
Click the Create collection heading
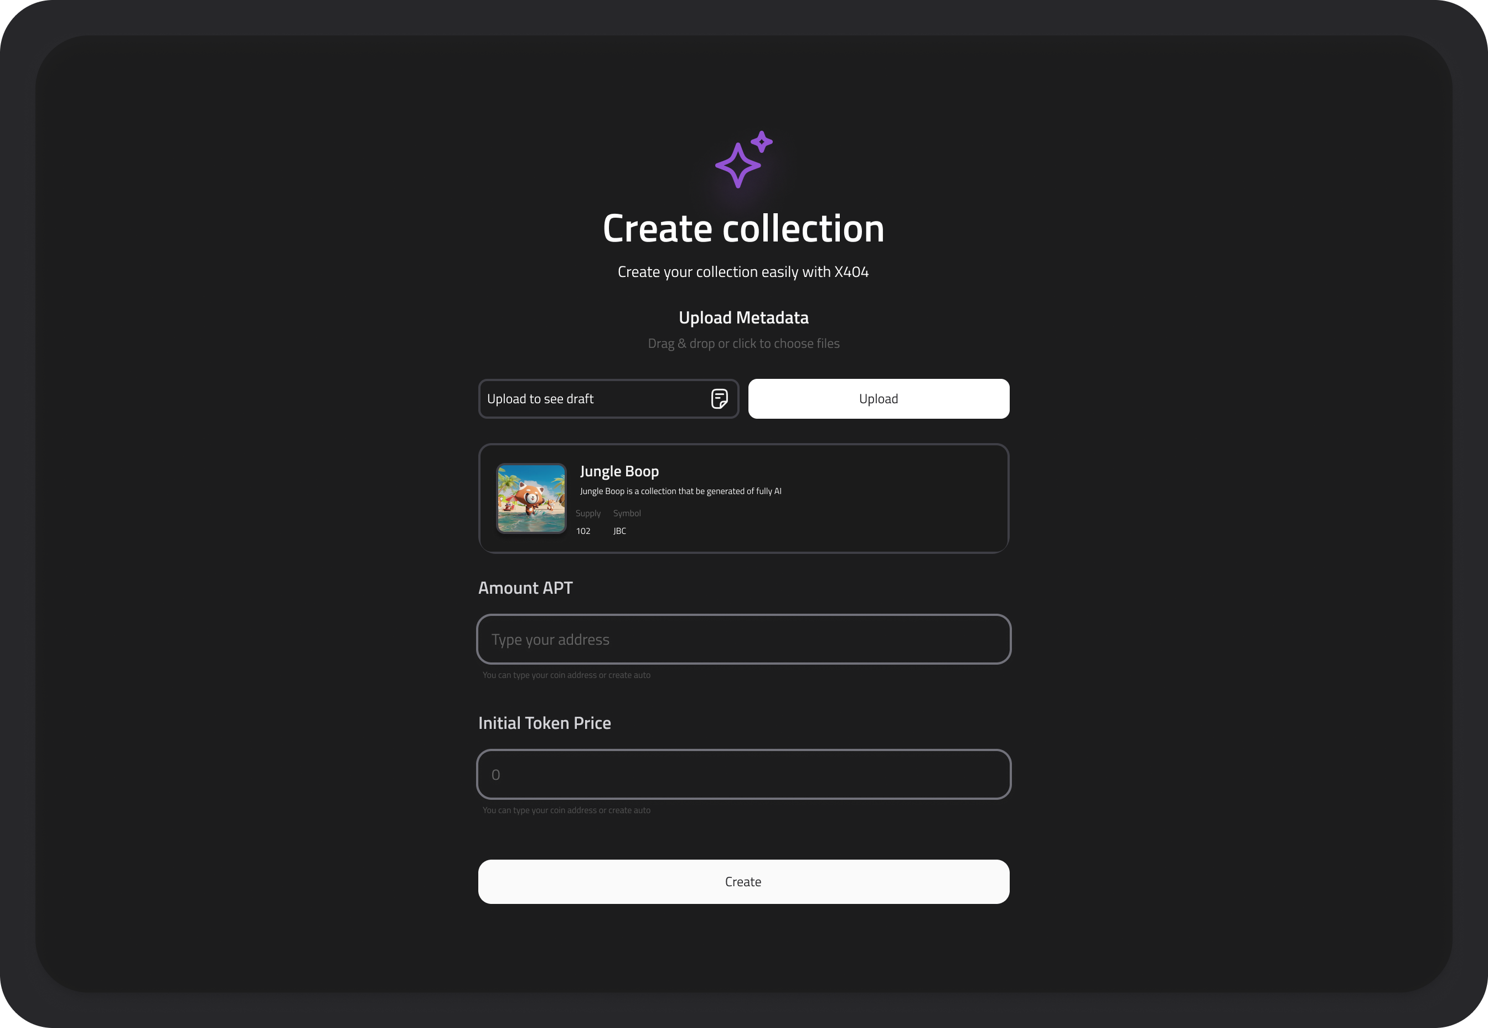[x=743, y=228]
